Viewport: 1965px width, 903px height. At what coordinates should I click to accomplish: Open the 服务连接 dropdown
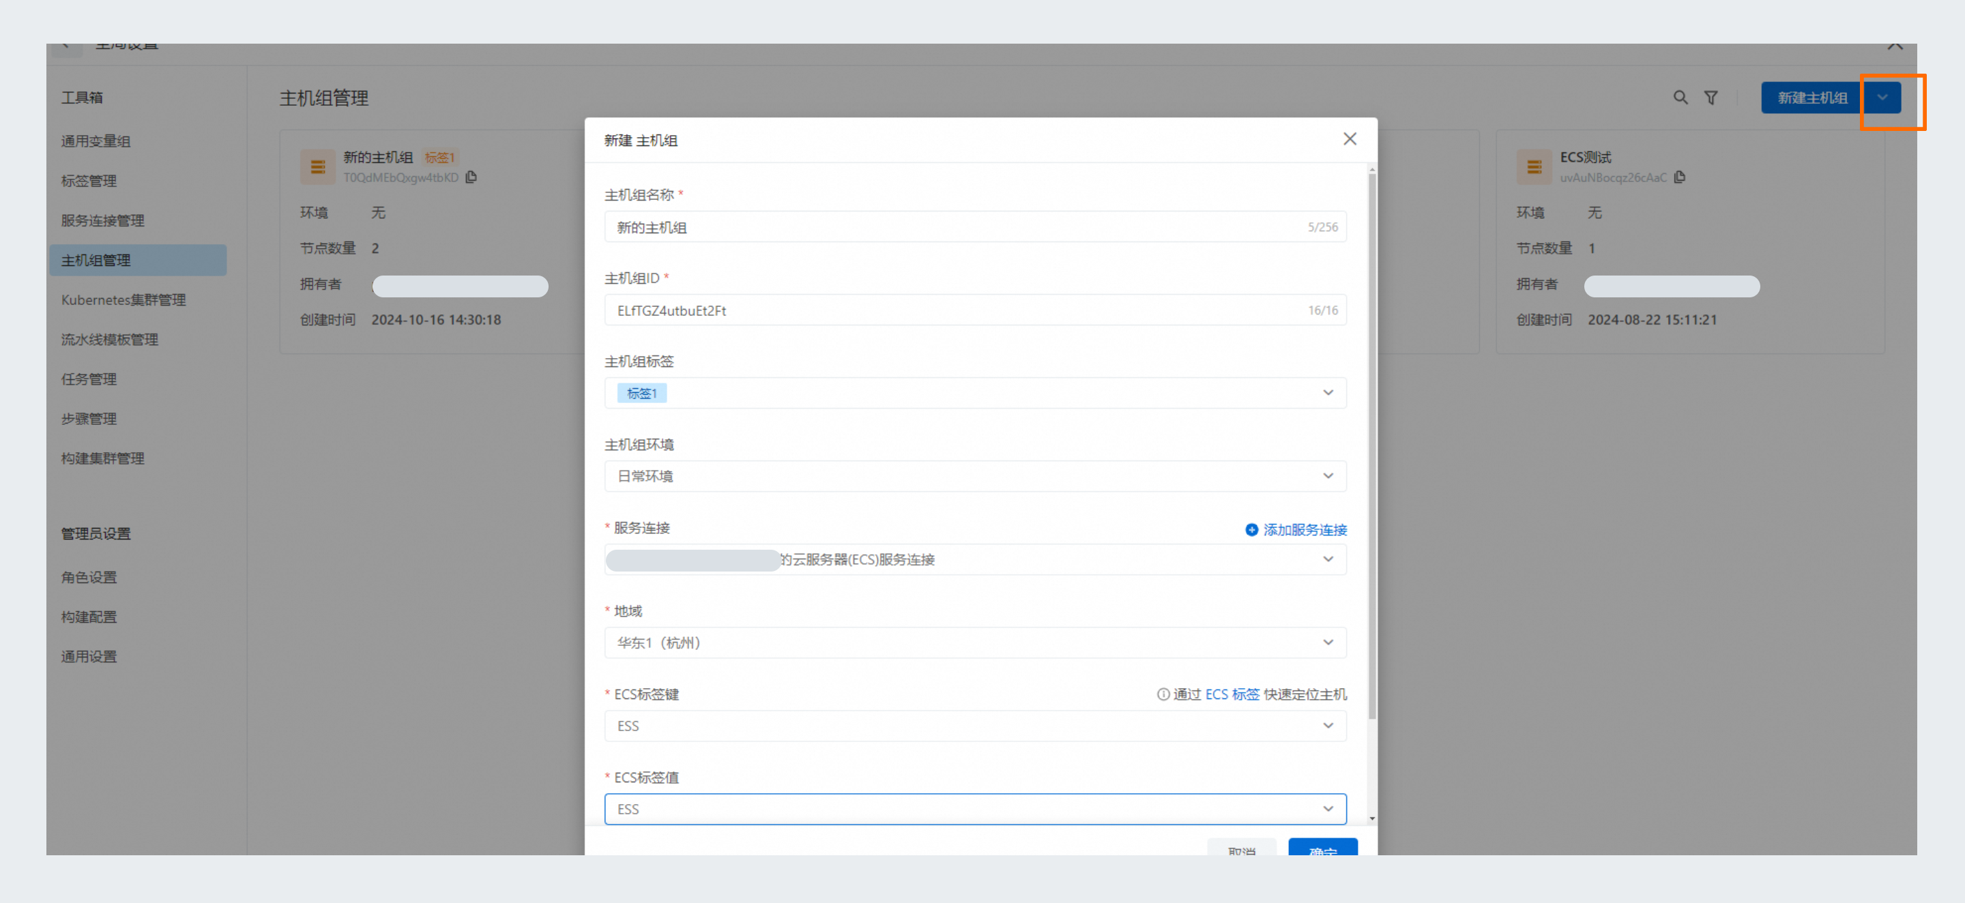pos(975,559)
